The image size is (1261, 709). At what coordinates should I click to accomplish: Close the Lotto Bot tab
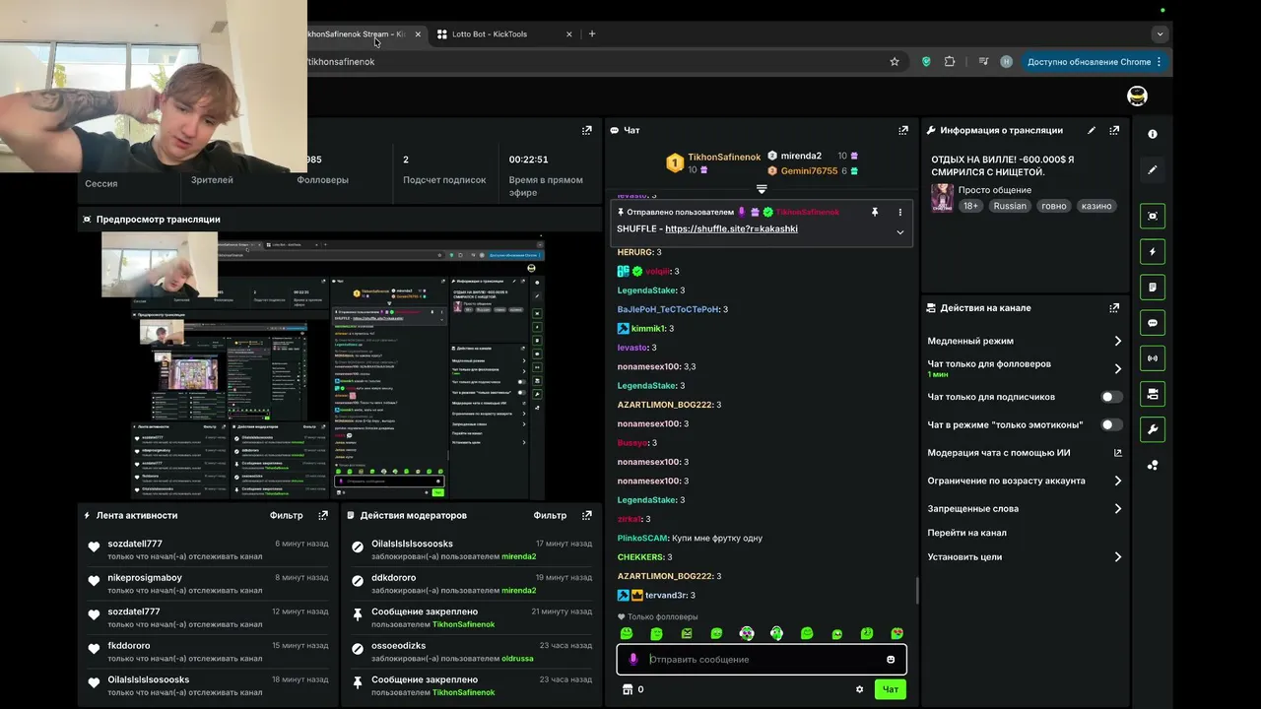pyautogui.click(x=569, y=33)
